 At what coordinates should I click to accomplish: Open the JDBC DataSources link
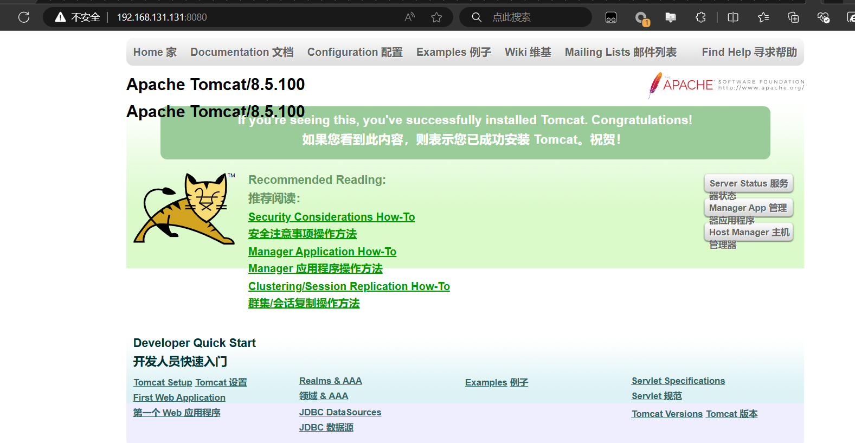pyautogui.click(x=340, y=412)
